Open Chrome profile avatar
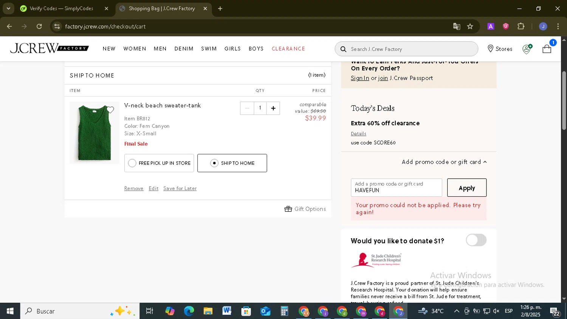Viewport: 567px width, 319px height. tap(543, 26)
